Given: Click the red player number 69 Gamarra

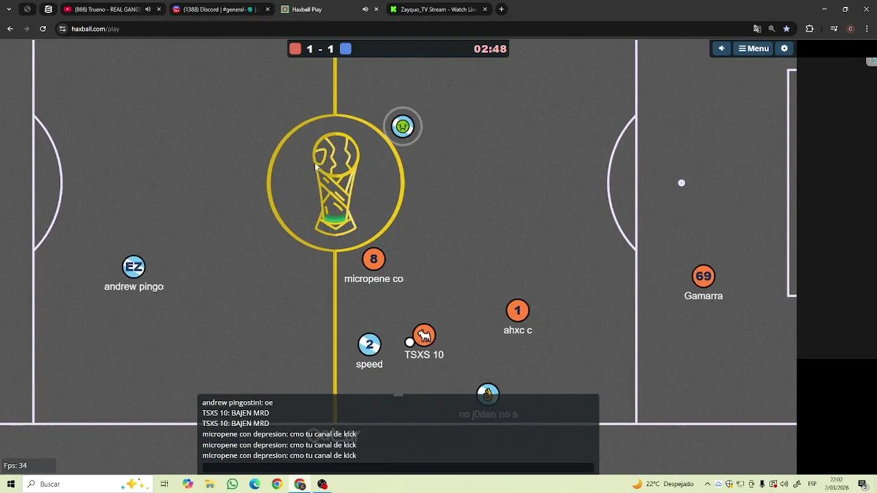Looking at the screenshot, I should (704, 277).
